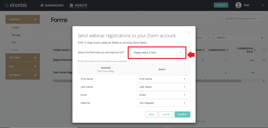The width and height of the screenshot is (268, 128).
Task: Click the 'Last Name' row label in the Sinorbis column
Action: click(87, 87)
